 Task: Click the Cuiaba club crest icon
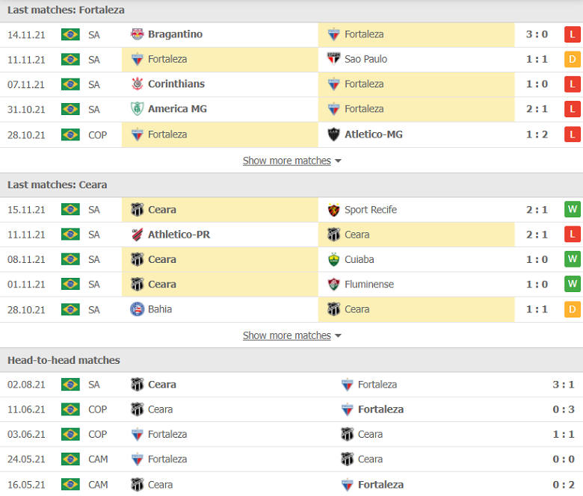(x=333, y=259)
